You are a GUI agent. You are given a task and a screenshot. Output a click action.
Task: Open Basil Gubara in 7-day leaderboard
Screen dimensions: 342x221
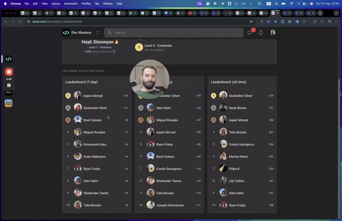click(x=92, y=120)
